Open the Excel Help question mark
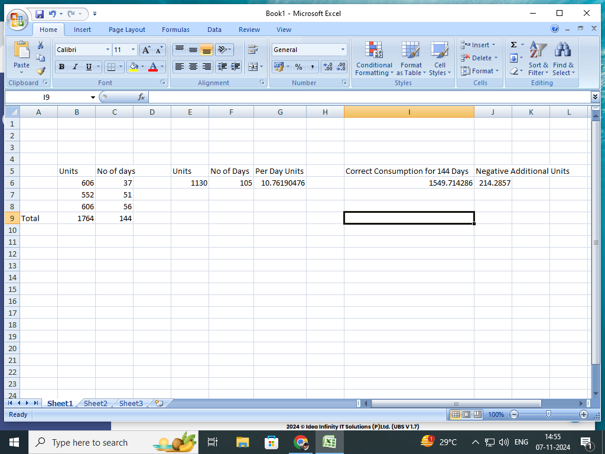This screenshot has width=605, height=454. pyautogui.click(x=554, y=28)
